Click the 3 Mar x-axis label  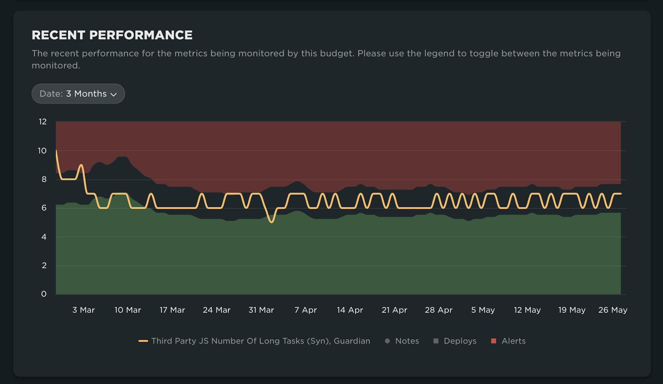pos(84,310)
